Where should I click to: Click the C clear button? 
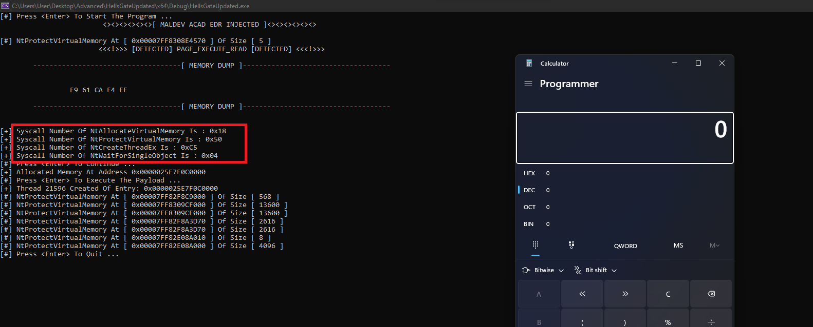pos(668,294)
